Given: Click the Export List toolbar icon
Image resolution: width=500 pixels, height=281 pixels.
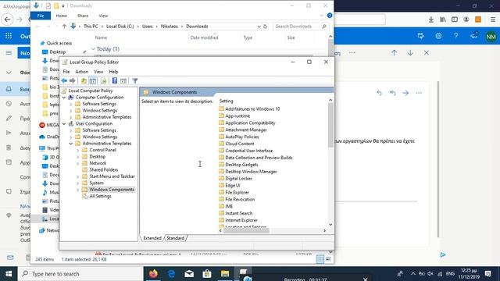Looking at the screenshot, I should tap(103, 81).
